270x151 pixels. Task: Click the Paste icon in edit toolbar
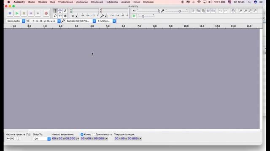(203, 11)
